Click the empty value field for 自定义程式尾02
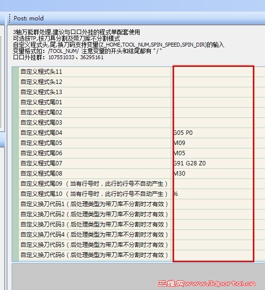 click(218, 113)
